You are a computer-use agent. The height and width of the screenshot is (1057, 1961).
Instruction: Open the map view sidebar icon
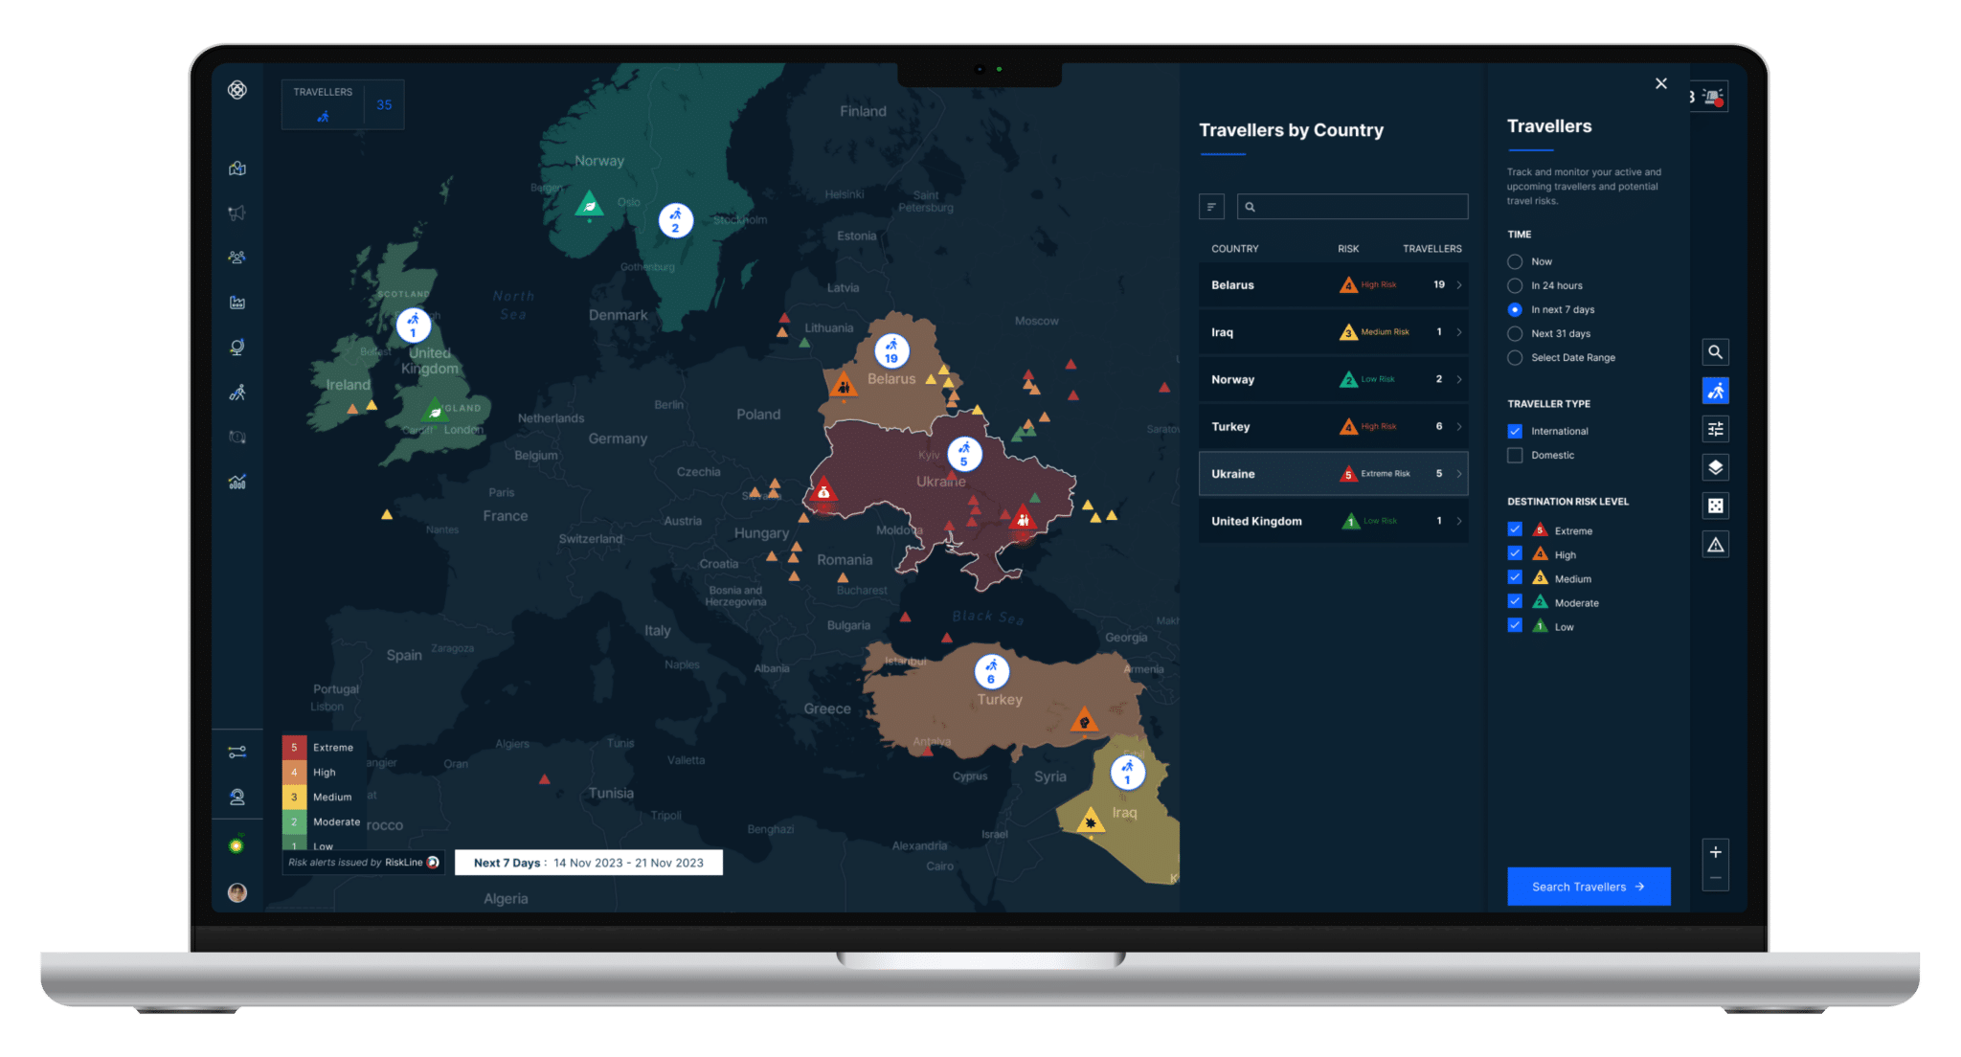(x=237, y=169)
